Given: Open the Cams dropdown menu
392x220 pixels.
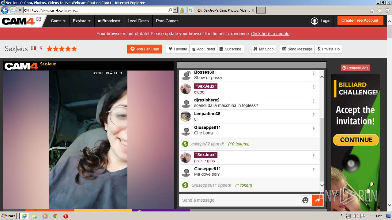Looking at the screenshot, I should [x=58, y=21].
